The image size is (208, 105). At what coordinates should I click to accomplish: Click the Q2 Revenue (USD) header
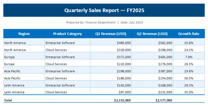[152, 34]
